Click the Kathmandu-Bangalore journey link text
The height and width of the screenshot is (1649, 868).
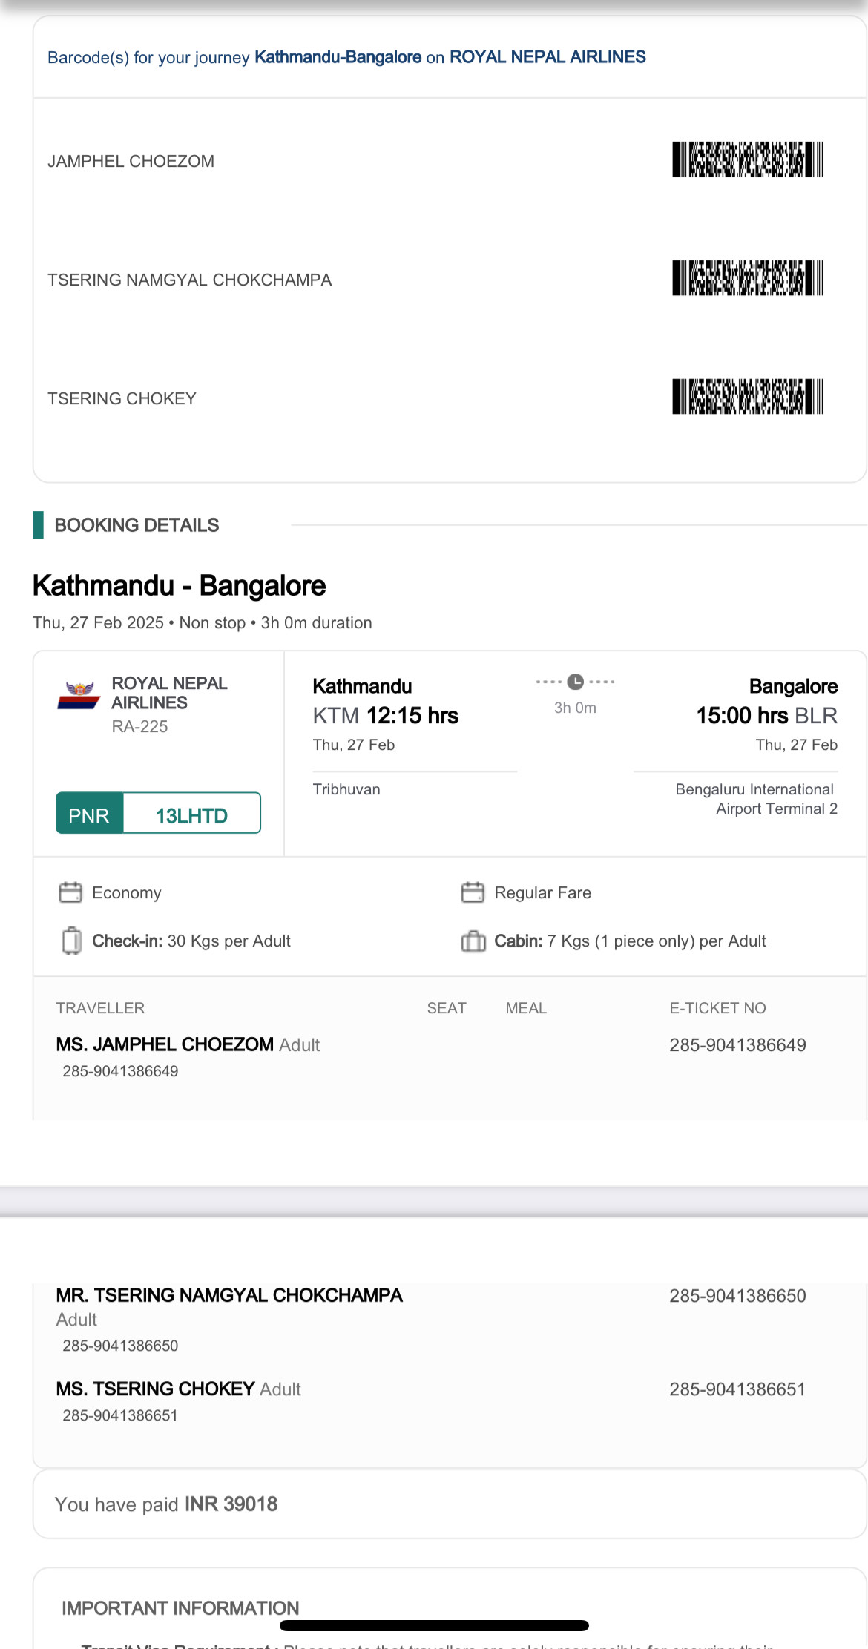pos(338,57)
